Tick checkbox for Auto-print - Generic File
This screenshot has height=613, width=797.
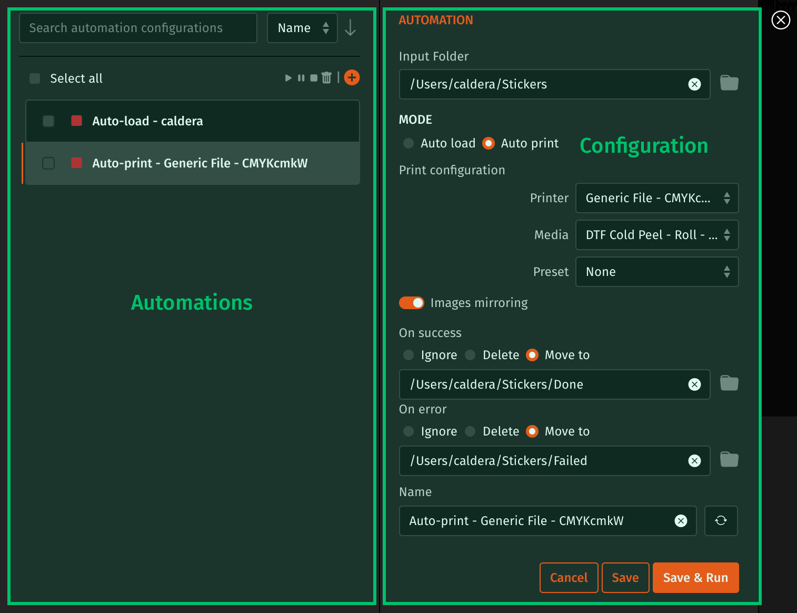coord(48,163)
